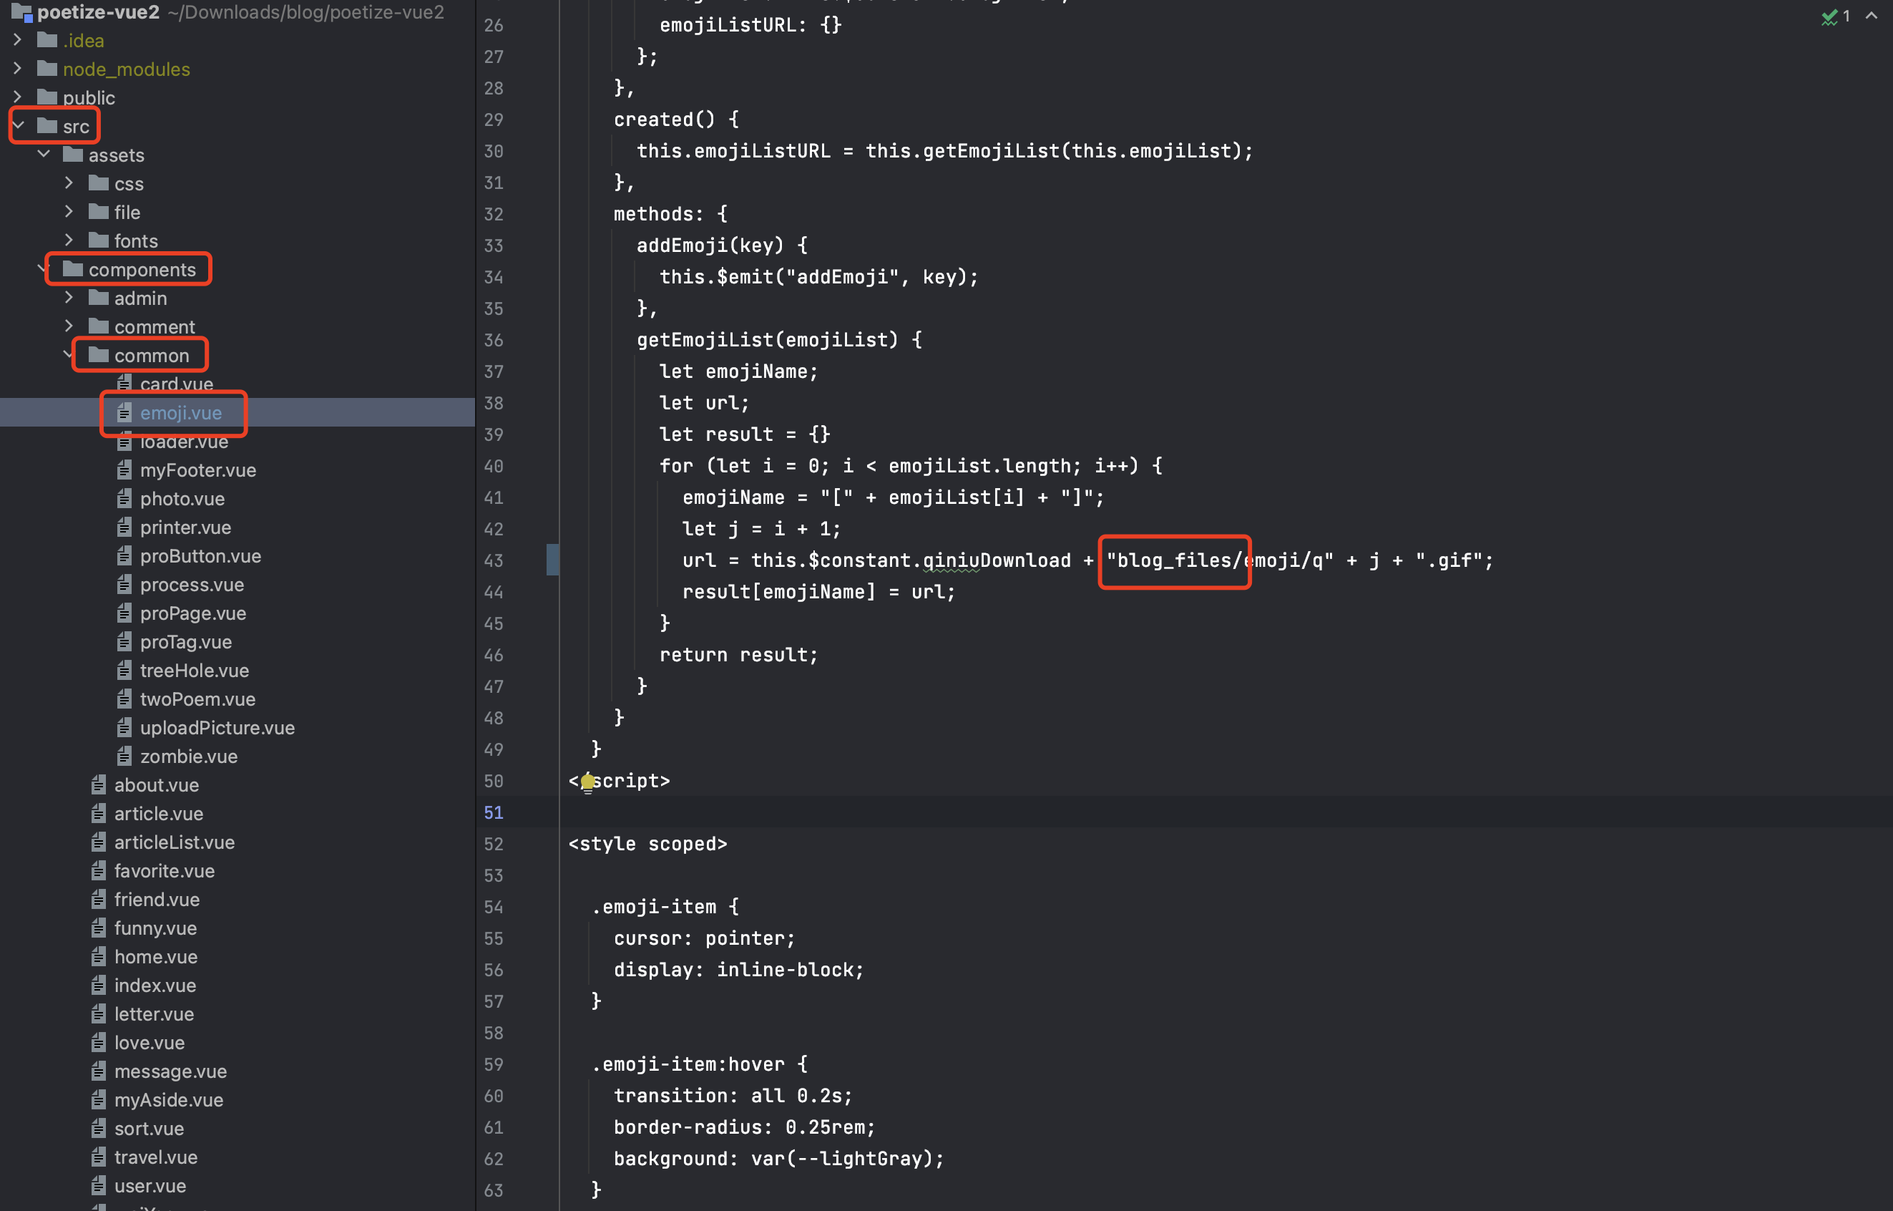Click the qiniuDownload identifier on line 43
This screenshot has height=1211, width=1893.
(996, 560)
